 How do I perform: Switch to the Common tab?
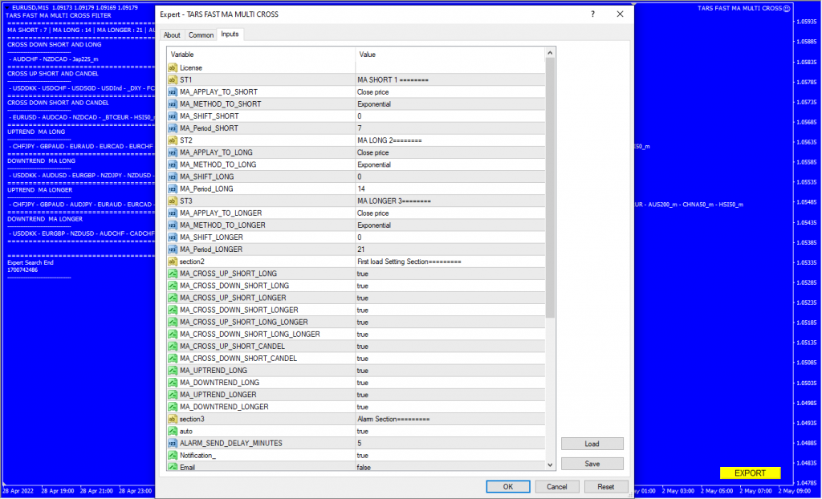click(201, 35)
